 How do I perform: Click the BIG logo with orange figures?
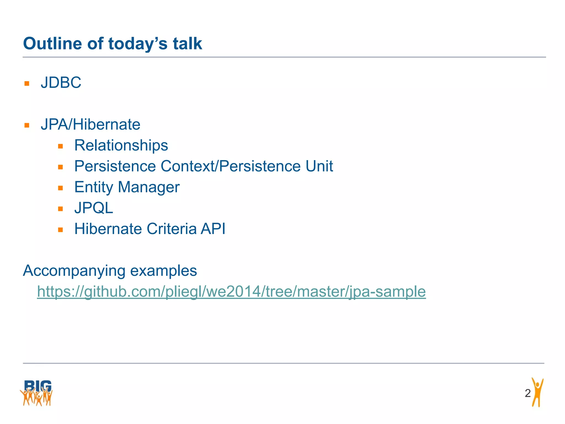click(36, 393)
